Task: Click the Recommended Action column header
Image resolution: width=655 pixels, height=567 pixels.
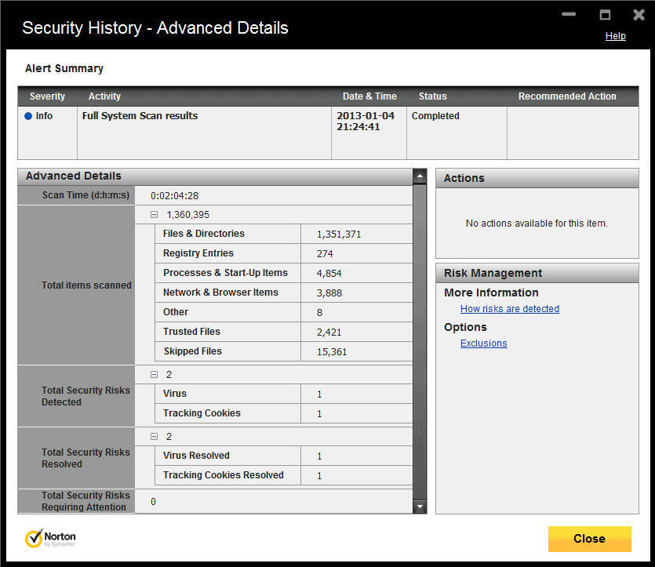Action: 567,96
